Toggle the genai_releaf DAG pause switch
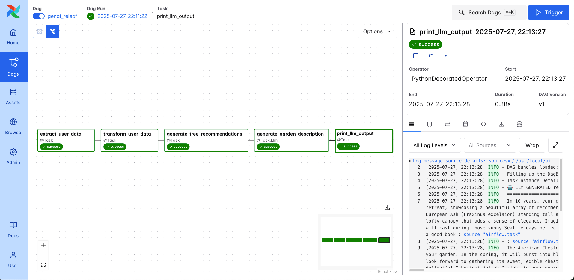Image resolution: width=574 pixels, height=280 pixels. click(38, 16)
